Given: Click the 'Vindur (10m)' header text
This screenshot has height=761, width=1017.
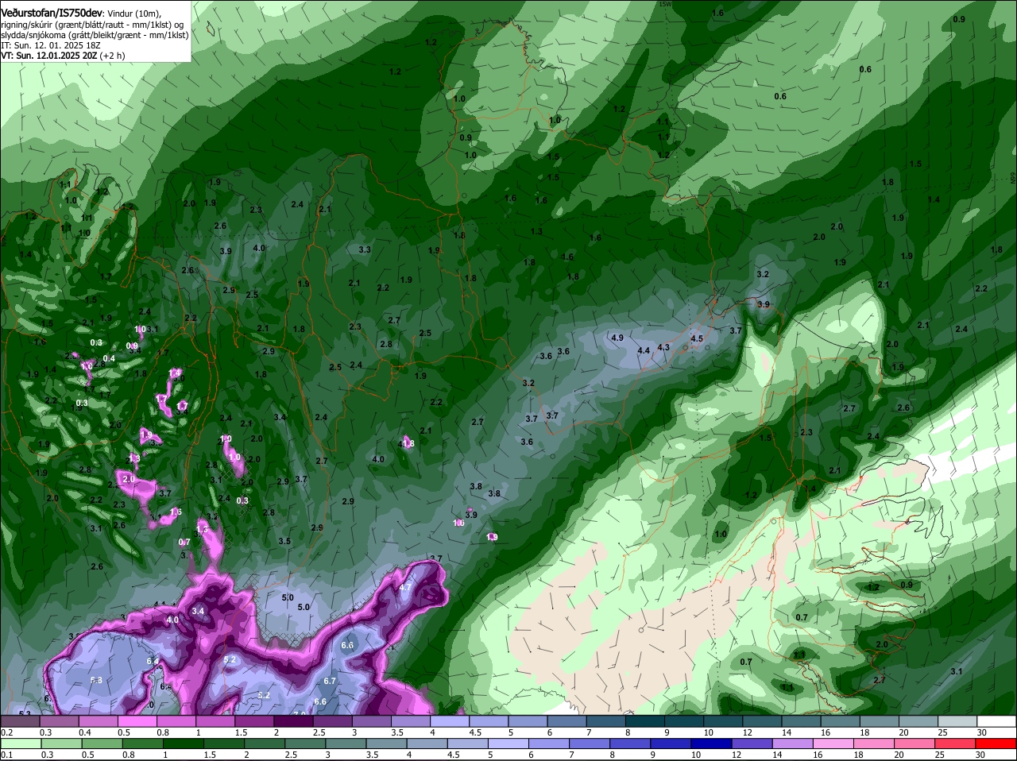Looking at the screenshot, I should pos(133,14).
